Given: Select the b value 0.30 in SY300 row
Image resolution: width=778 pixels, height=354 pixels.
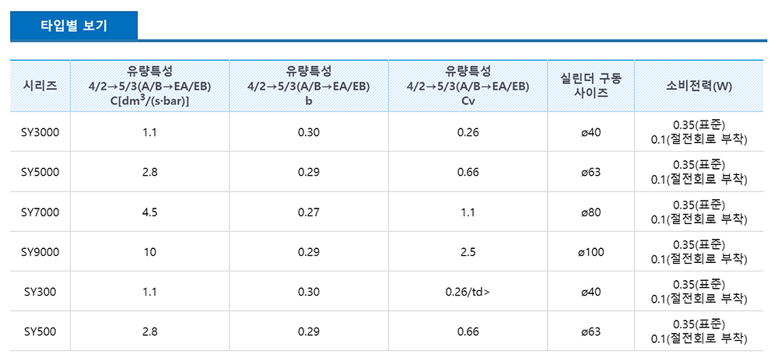Looking at the screenshot, I should tap(309, 292).
